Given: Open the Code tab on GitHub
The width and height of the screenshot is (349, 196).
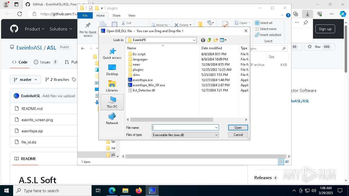Looking at the screenshot, I should click(x=20, y=62).
